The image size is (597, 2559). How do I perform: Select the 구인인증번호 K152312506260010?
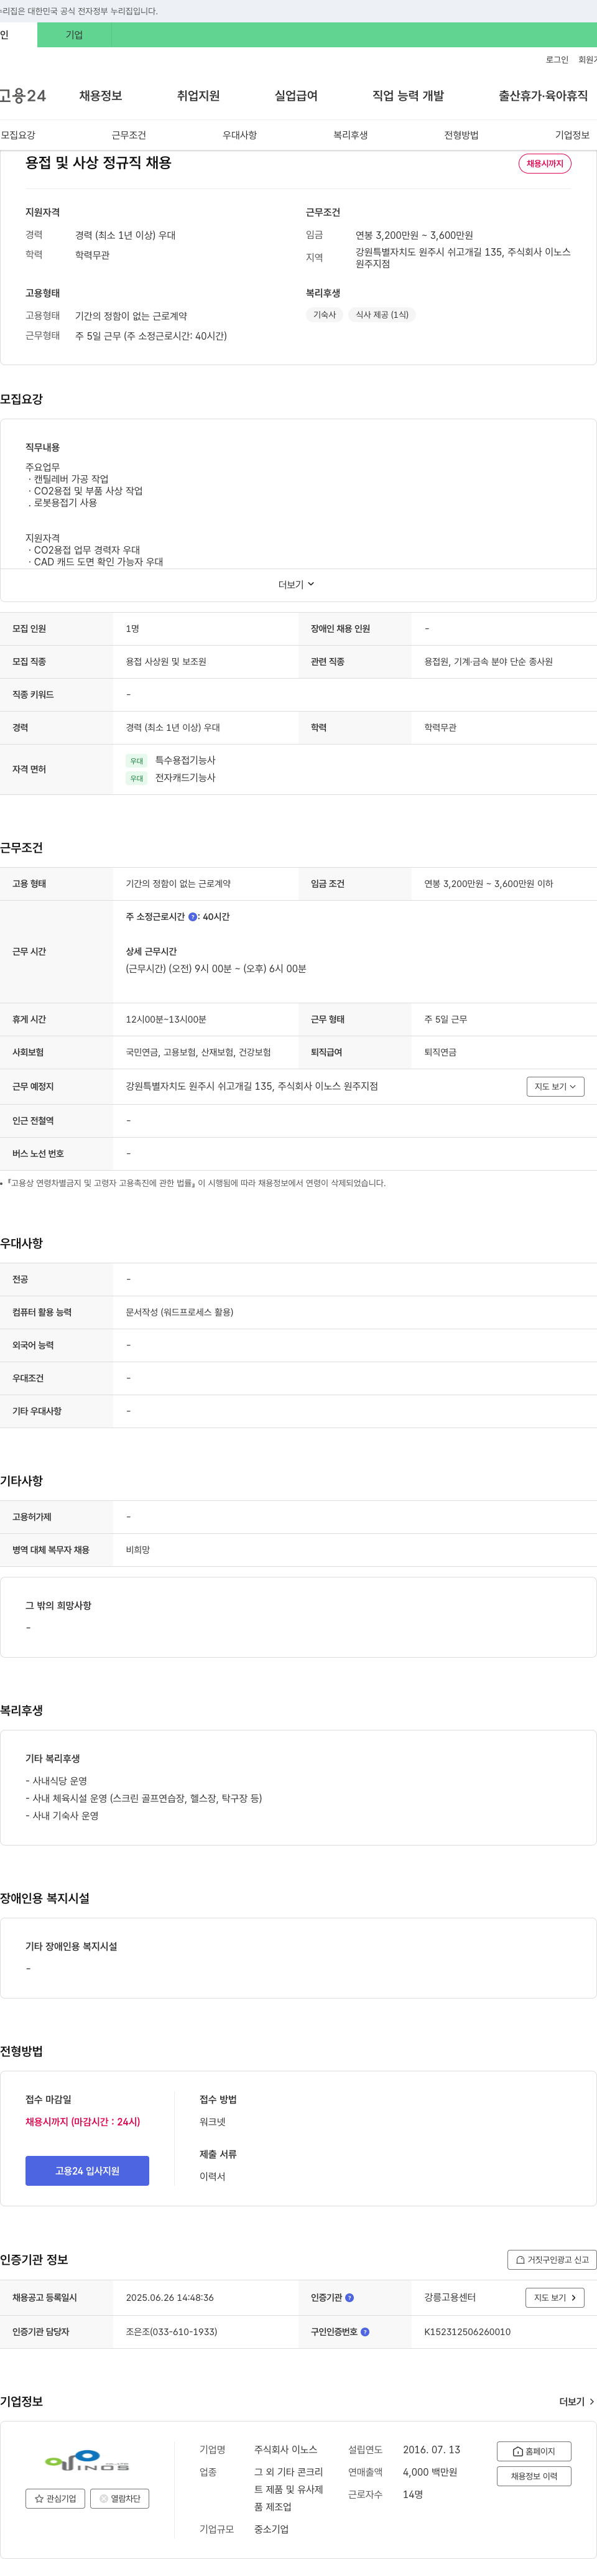(x=467, y=2331)
